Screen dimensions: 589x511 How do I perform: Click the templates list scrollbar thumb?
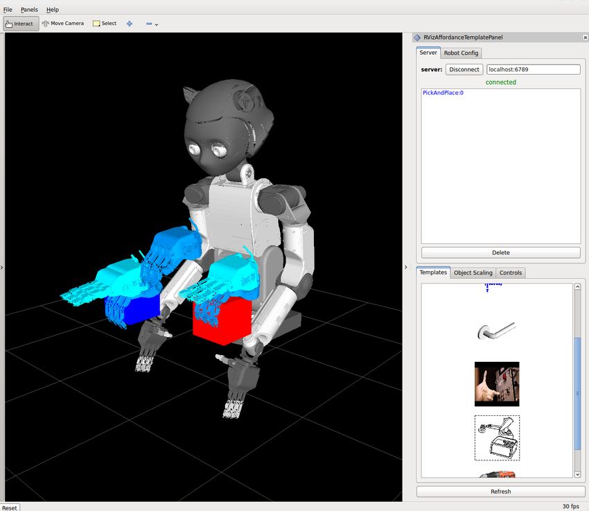577,393
